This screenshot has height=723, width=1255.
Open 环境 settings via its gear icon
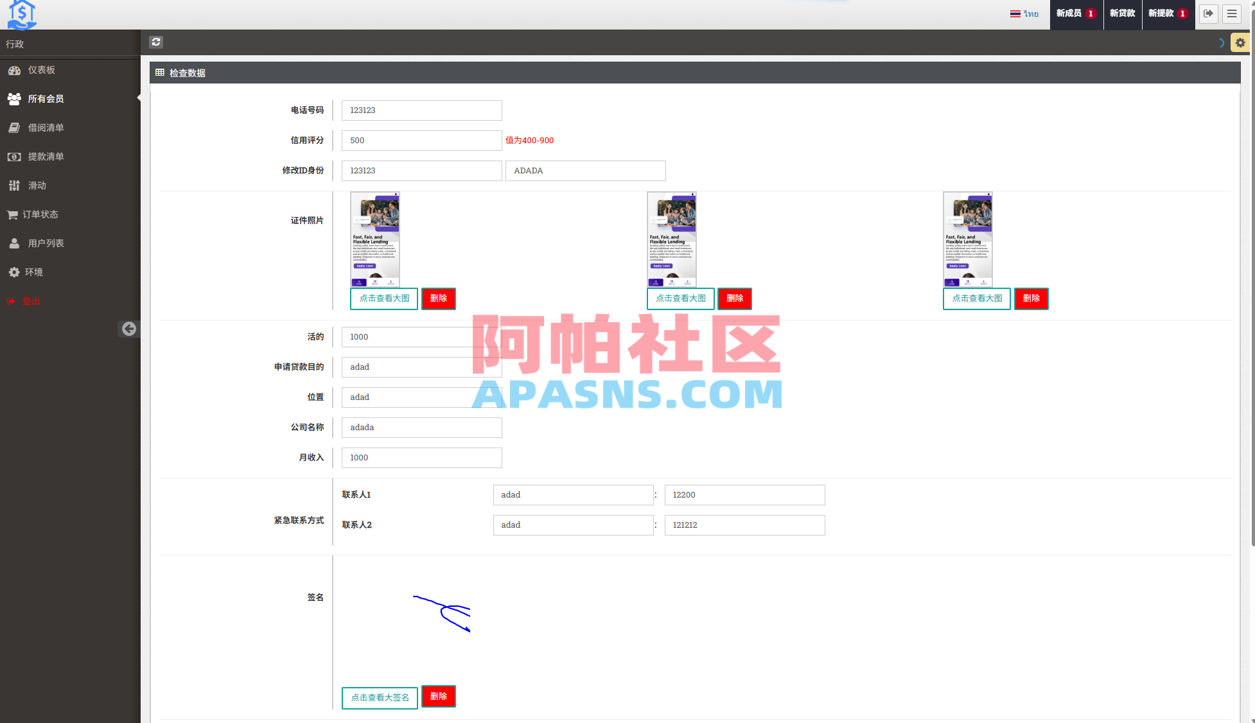pos(14,272)
